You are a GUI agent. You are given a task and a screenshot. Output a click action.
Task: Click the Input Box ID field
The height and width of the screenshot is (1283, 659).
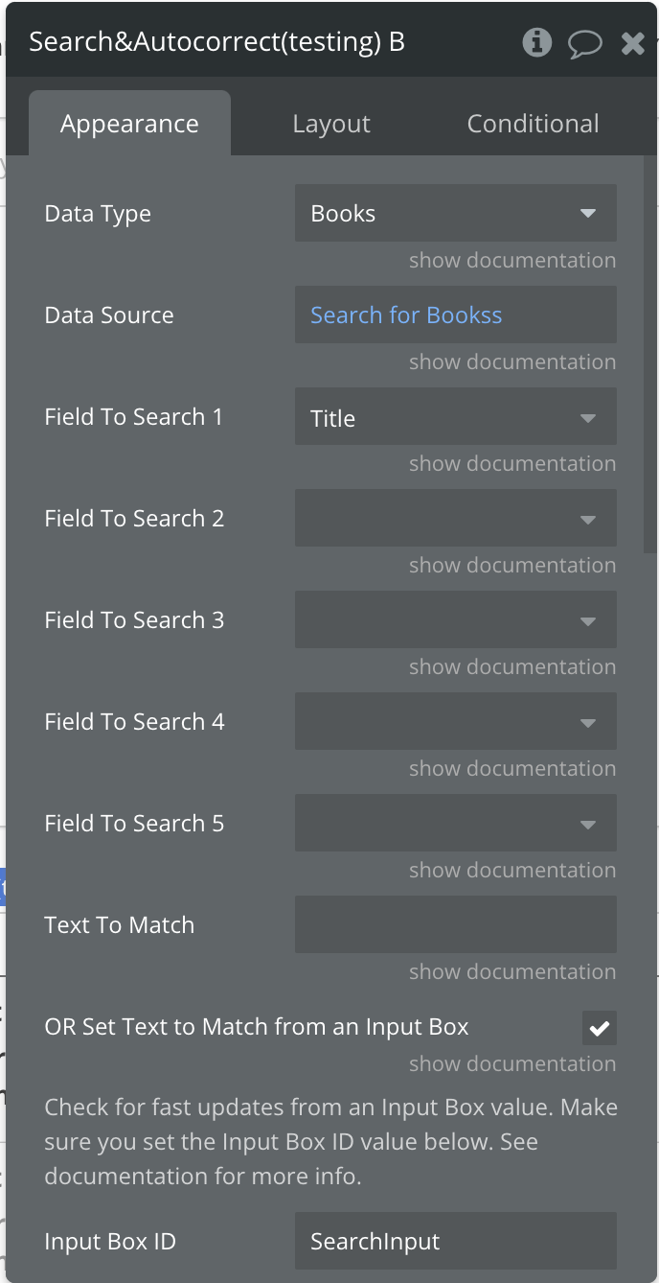[x=455, y=1242]
